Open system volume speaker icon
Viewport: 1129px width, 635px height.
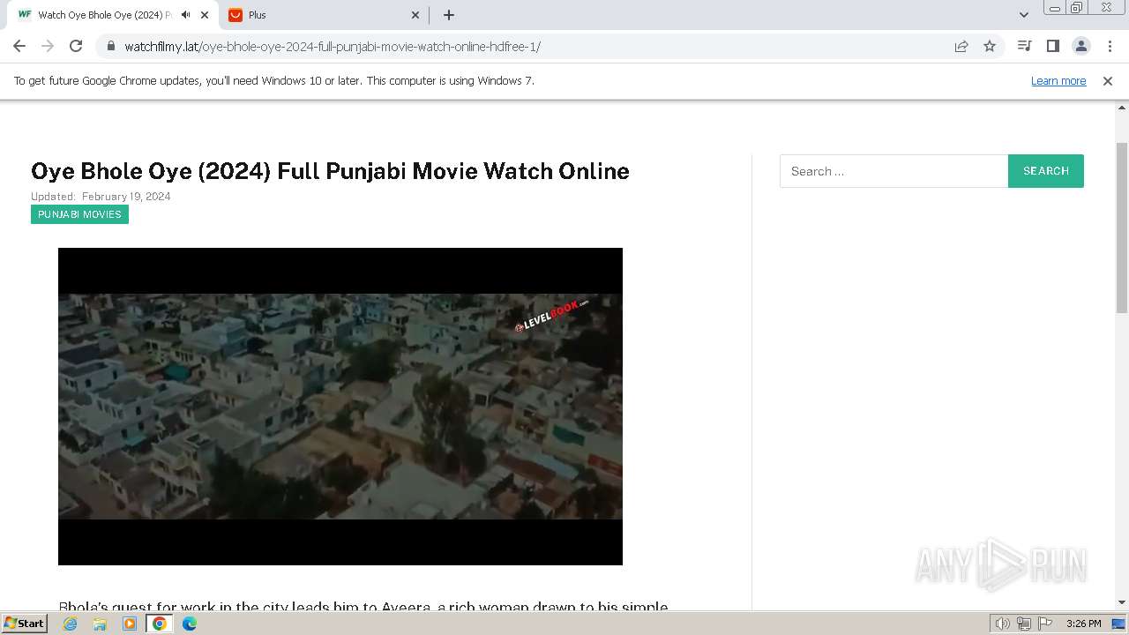pos(1002,624)
